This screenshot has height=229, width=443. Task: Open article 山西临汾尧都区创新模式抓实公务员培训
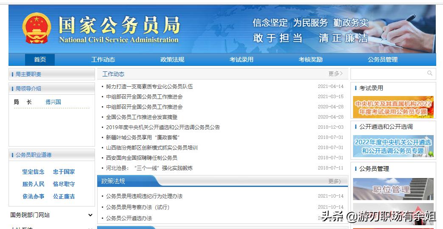pos(152,147)
